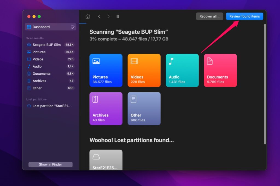Click the 1,4K Audio count badge
The image size is (280, 186).
pos(70,66)
